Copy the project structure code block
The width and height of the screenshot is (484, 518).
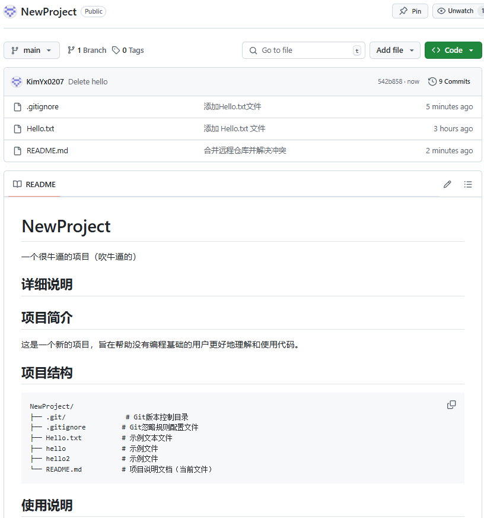pos(451,405)
